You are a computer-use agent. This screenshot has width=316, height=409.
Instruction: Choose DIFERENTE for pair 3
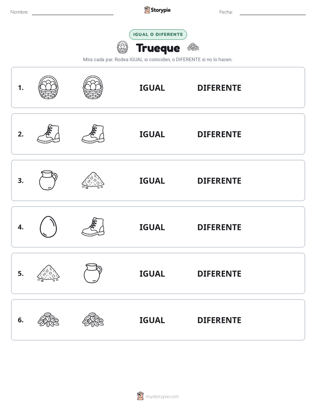point(219,181)
